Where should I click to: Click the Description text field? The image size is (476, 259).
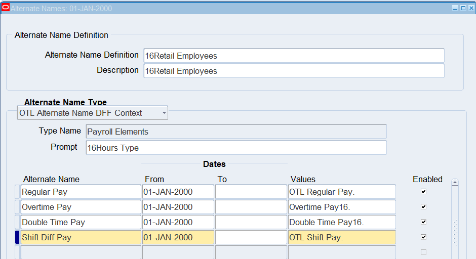coord(294,71)
